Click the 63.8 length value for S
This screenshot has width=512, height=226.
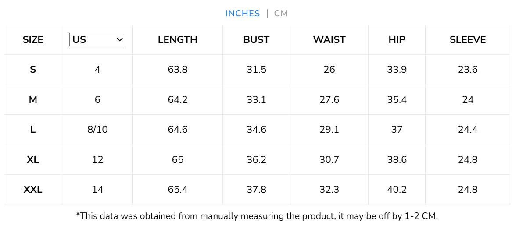pyautogui.click(x=177, y=70)
